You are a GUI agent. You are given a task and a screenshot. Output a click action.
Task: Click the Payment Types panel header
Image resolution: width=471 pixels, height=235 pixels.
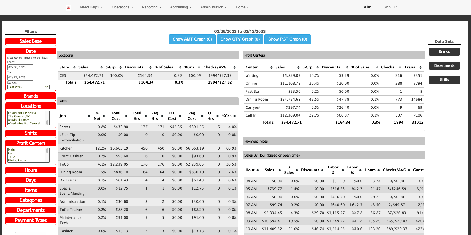(334, 141)
